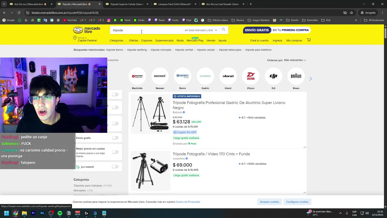Switch to Lampara Farol Estilo Minecraft tab
The width and height of the screenshot is (387, 218).
point(175,4)
